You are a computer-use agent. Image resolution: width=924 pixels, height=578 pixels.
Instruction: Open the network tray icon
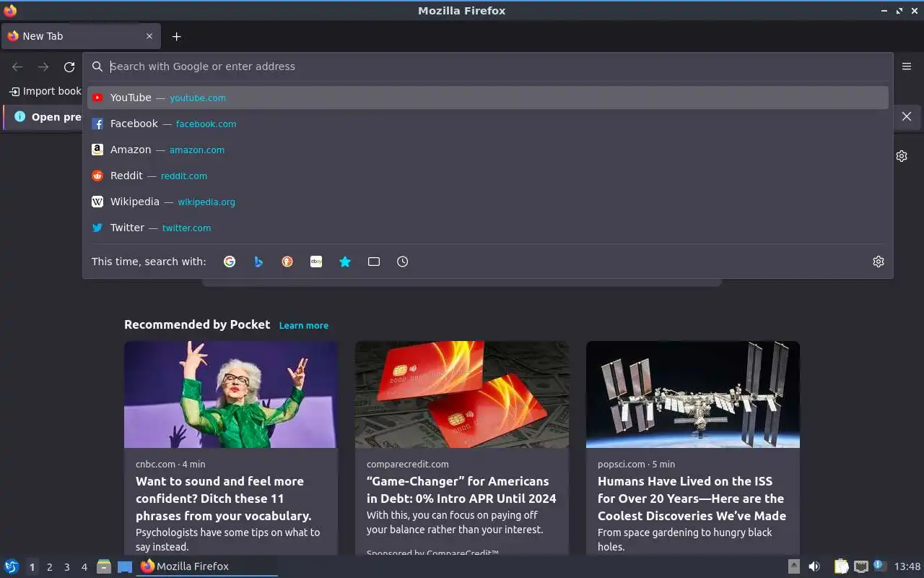click(x=860, y=566)
